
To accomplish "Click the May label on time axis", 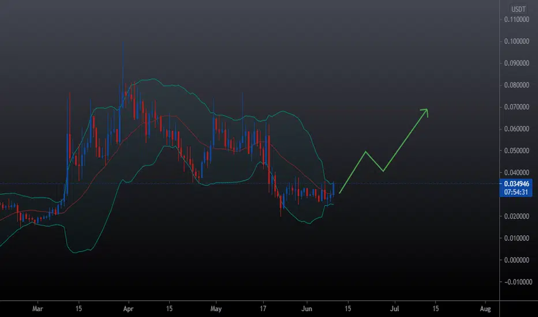I will [x=216, y=309].
